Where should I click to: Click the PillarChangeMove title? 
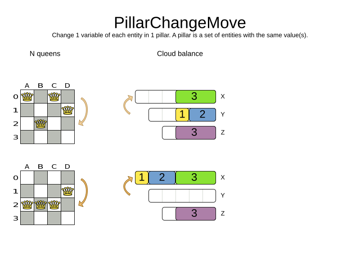[x=180, y=22]
